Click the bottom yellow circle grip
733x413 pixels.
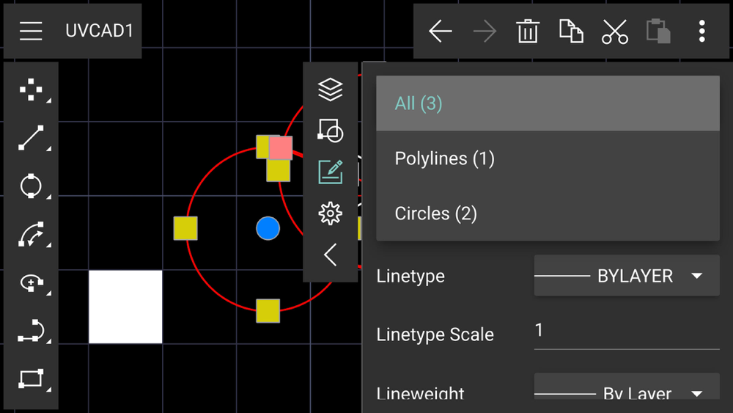tap(268, 311)
